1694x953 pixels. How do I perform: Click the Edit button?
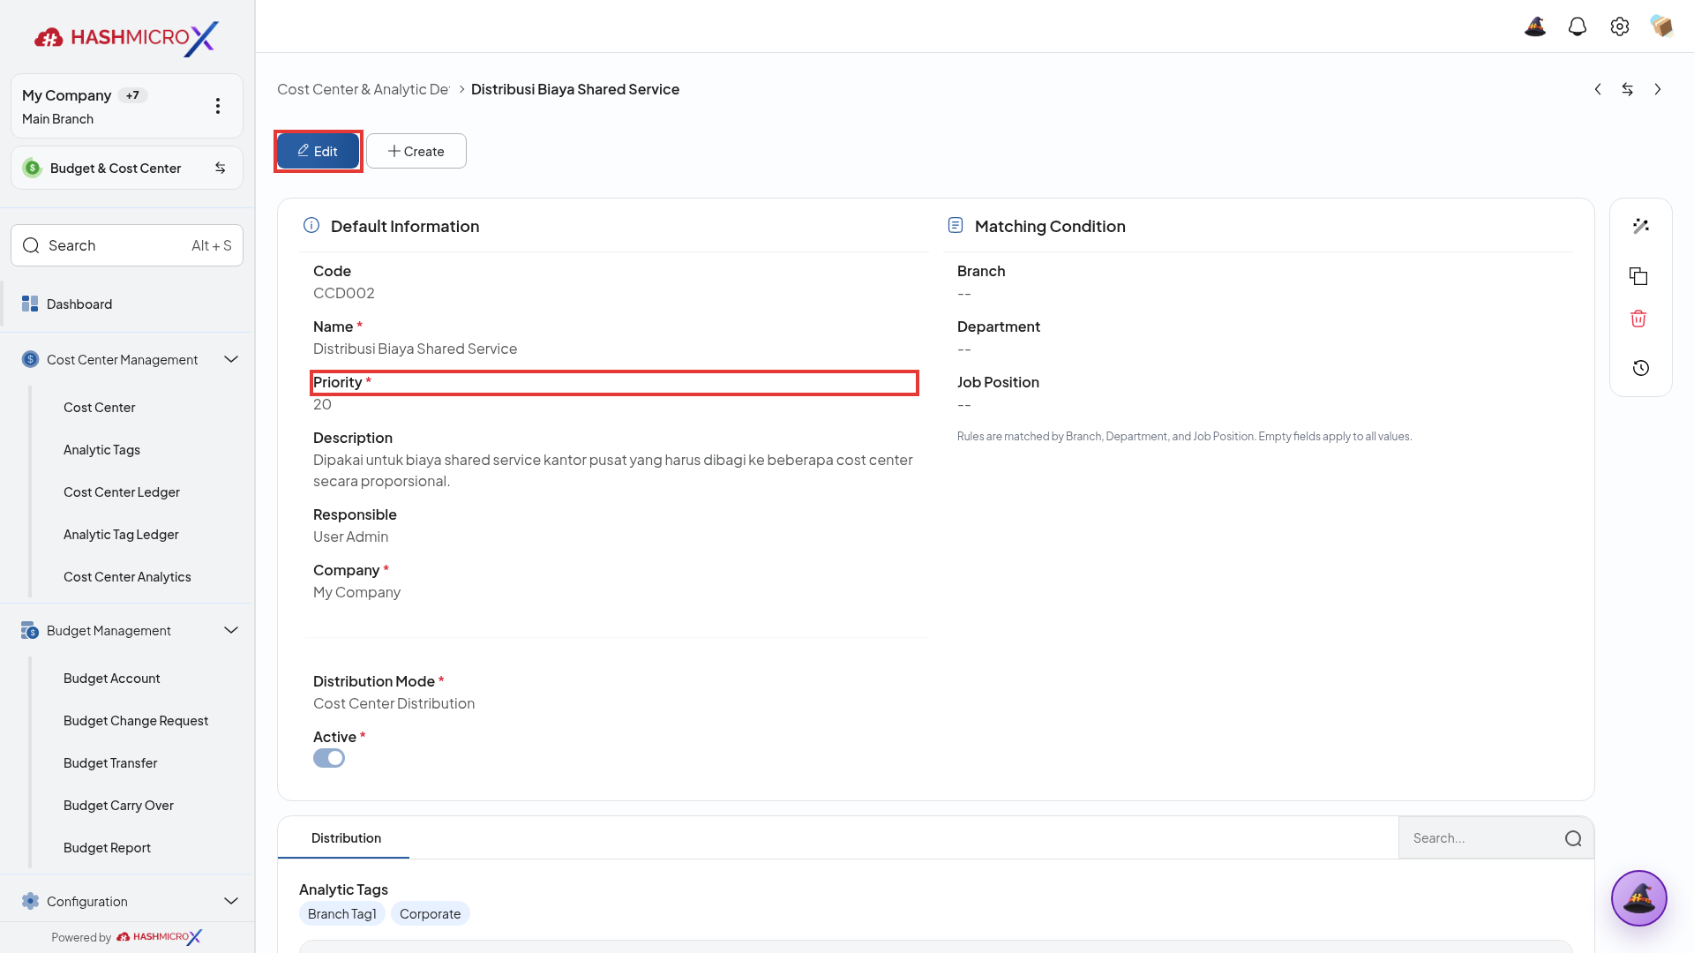[318, 151]
